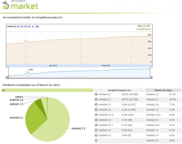Set chart zoom to 1y
Image resolution: width=182 pixels, height=144 pixels.
click(33, 26)
